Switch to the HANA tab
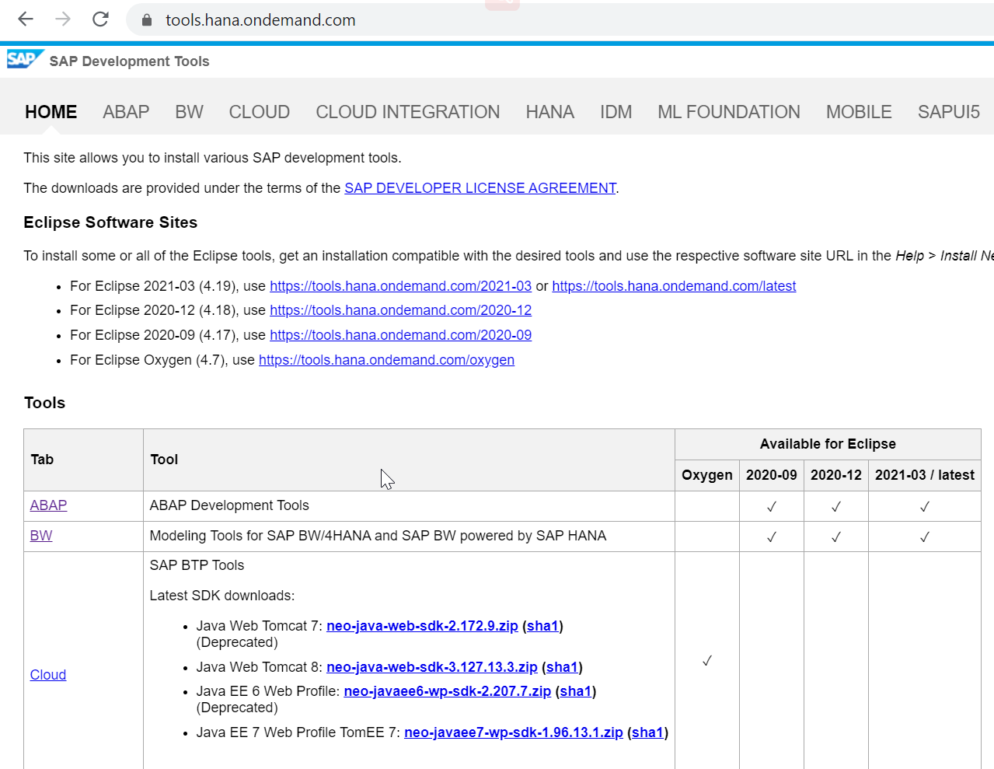994x769 pixels. pyautogui.click(x=549, y=111)
